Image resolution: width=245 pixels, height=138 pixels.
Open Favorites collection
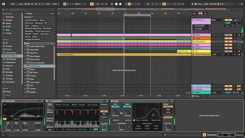coord(9,17)
